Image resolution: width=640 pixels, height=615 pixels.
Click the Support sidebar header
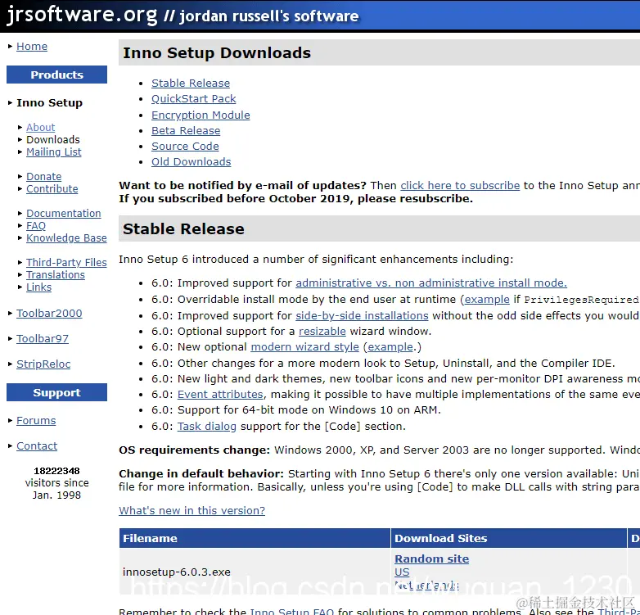pyautogui.click(x=56, y=392)
